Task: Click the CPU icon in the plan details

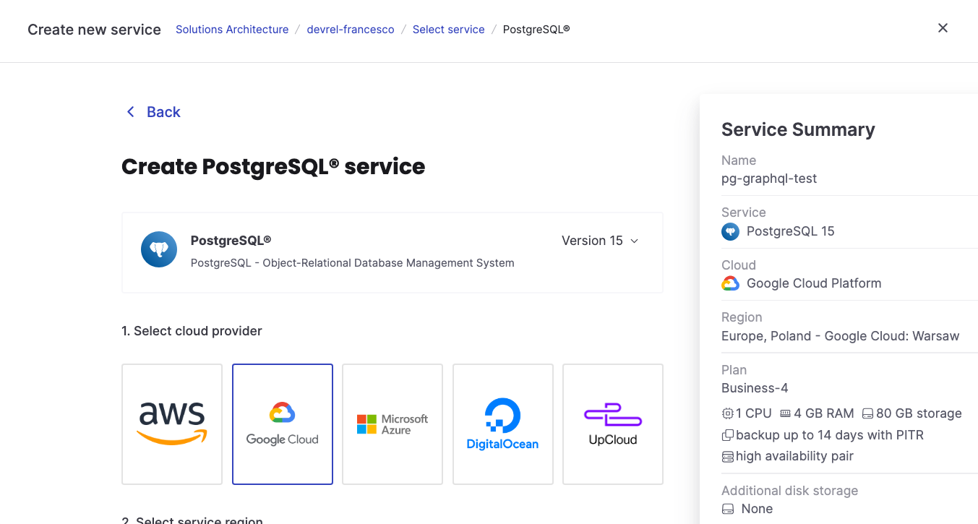Action: 727,413
